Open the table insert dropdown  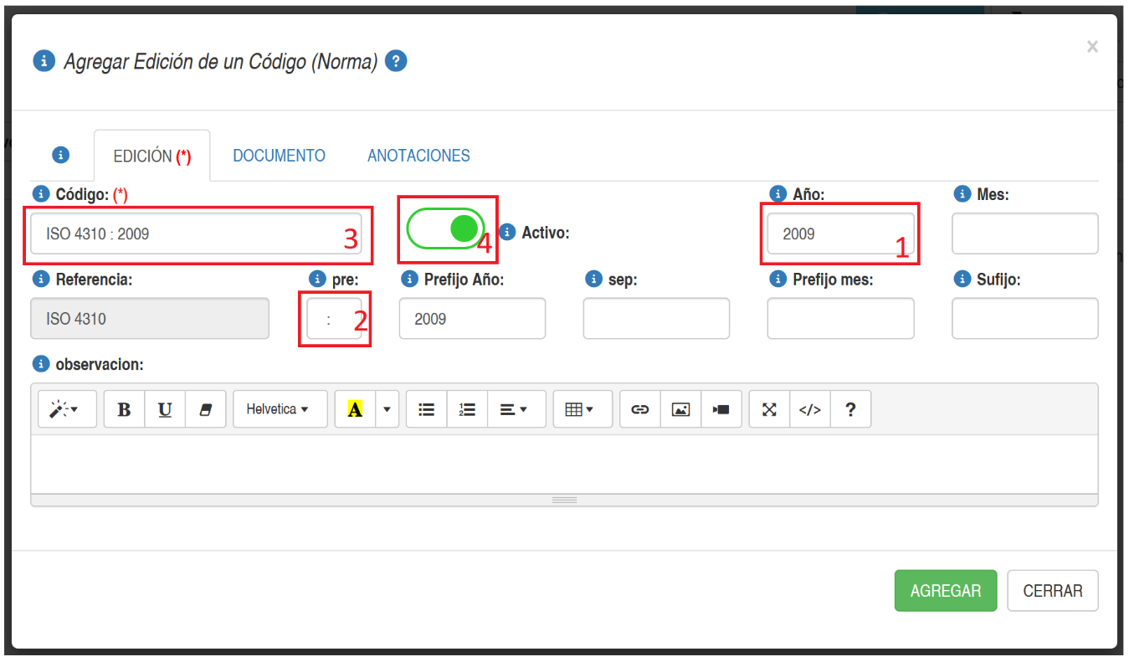coord(582,409)
